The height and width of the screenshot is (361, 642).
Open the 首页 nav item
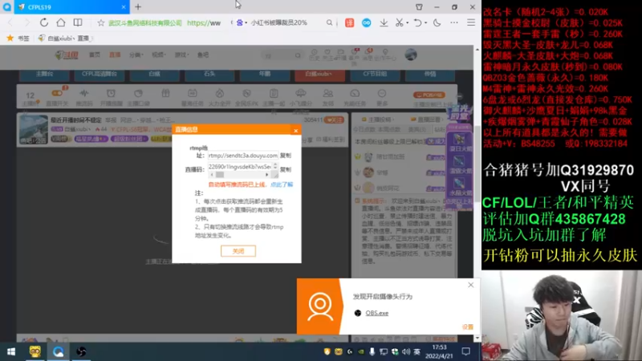pos(95,55)
